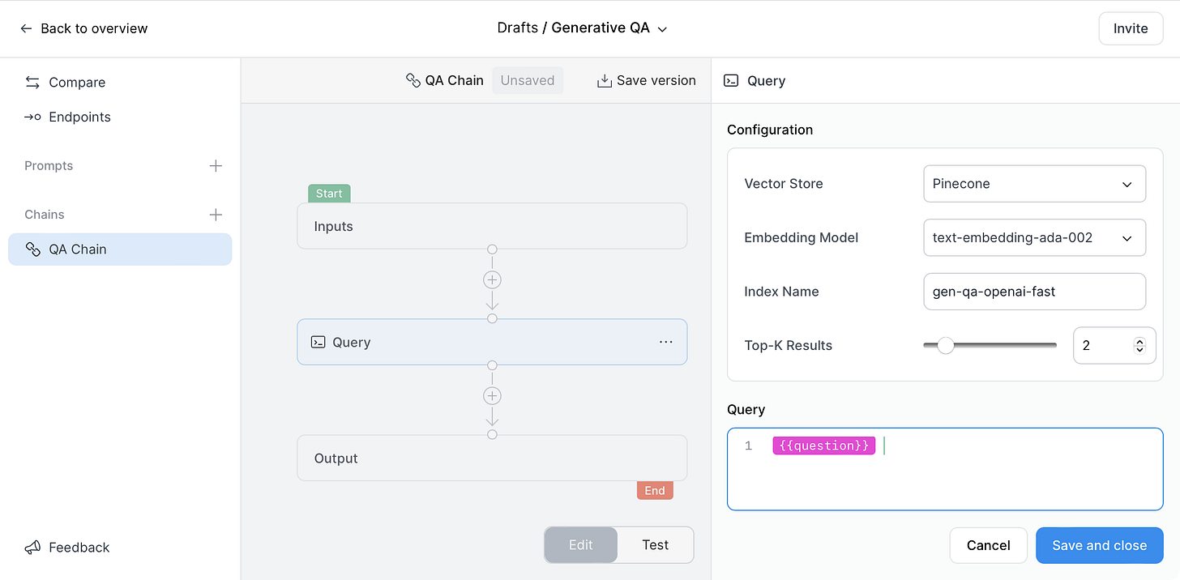Click the Chains section heading
The height and width of the screenshot is (580, 1180).
pos(45,215)
